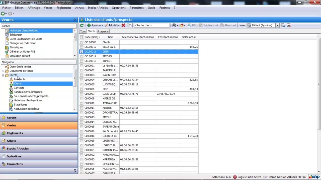Open the back-history dropdown arrow
Screen dimensions: 321x180
pyautogui.click(x=6, y=14)
